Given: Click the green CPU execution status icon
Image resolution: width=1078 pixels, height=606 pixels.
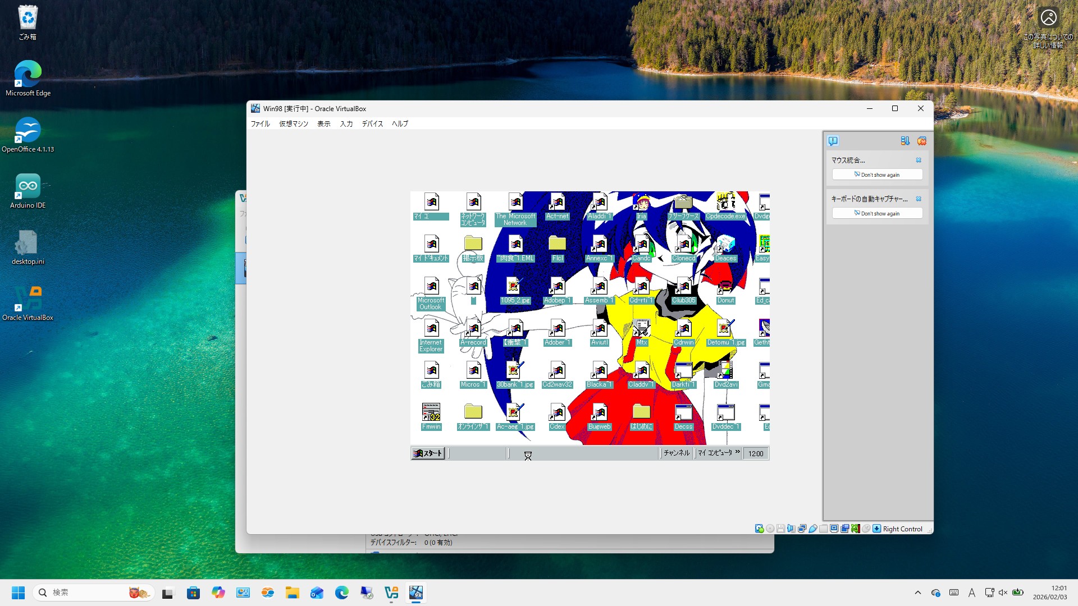Looking at the screenshot, I should click(855, 529).
